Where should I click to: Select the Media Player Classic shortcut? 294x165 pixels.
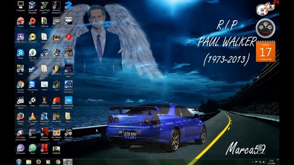pyautogui.click(x=20, y=103)
